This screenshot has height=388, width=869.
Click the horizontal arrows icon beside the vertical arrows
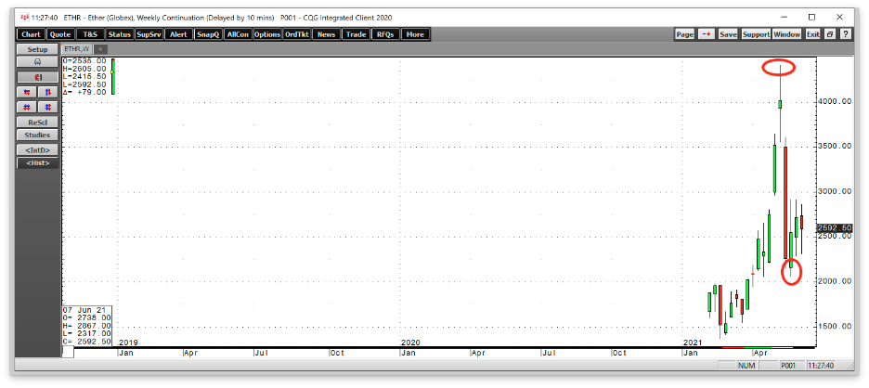[x=27, y=92]
